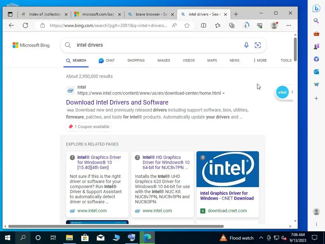Screen dimensions: 325x244
Task: Open File Explorer from the taskbar
Action: click(x=70, y=238)
